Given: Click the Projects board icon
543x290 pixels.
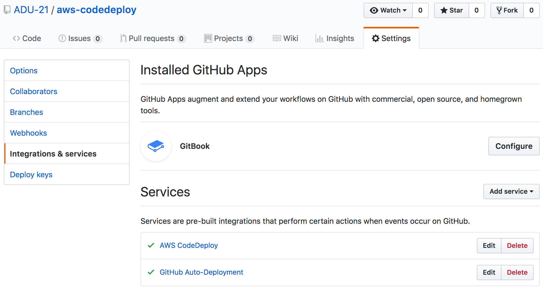Looking at the screenshot, I should pyautogui.click(x=208, y=38).
